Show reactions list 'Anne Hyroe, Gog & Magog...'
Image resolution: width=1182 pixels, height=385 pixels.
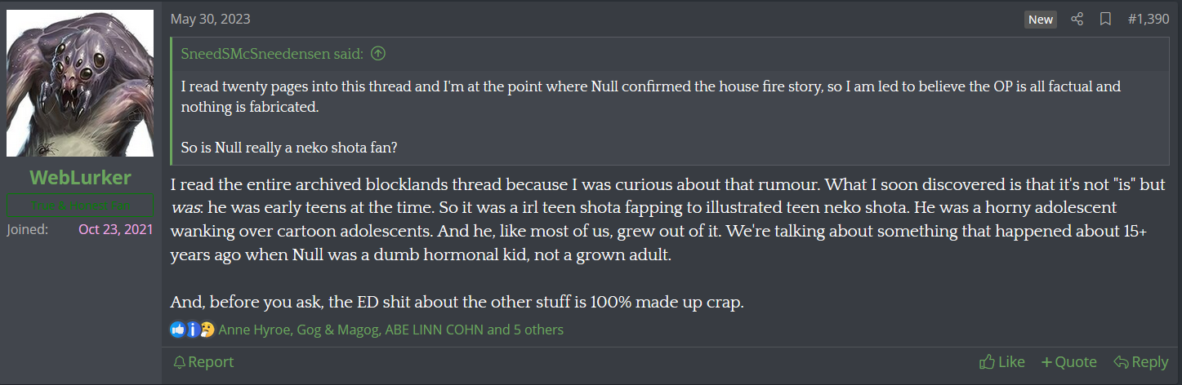[390, 330]
